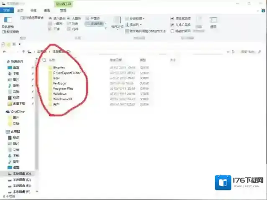Select 本地磁盘 (D:) in the sidebar
Image resolution: width=267 pixels, height=200 pixels.
click(x=20, y=180)
